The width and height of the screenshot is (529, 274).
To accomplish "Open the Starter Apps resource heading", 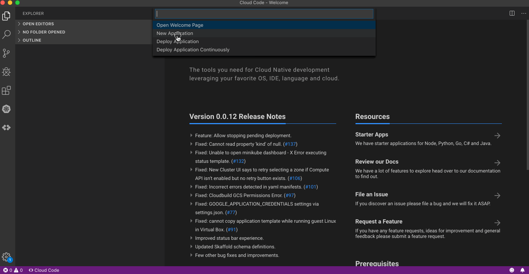I will coord(371,135).
